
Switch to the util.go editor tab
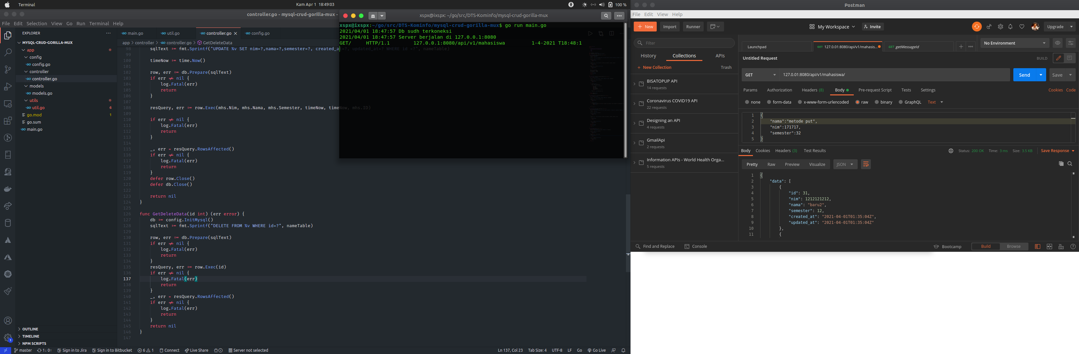[173, 33]
